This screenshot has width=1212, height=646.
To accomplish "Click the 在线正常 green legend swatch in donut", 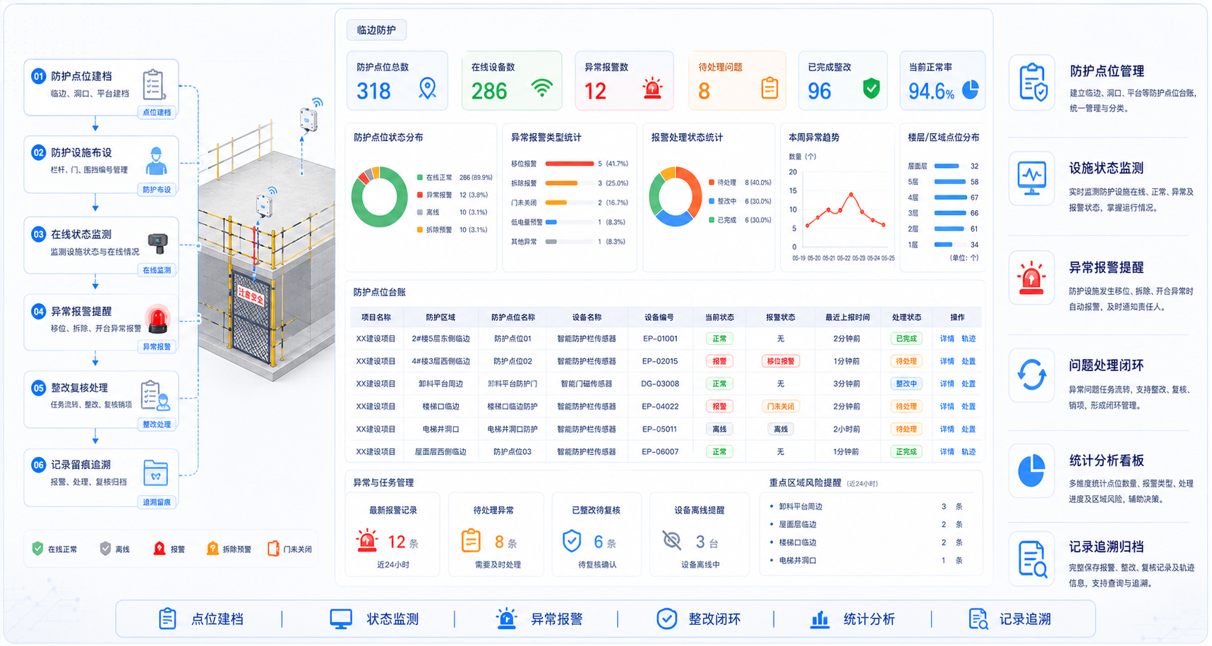I will coord(420,178).
